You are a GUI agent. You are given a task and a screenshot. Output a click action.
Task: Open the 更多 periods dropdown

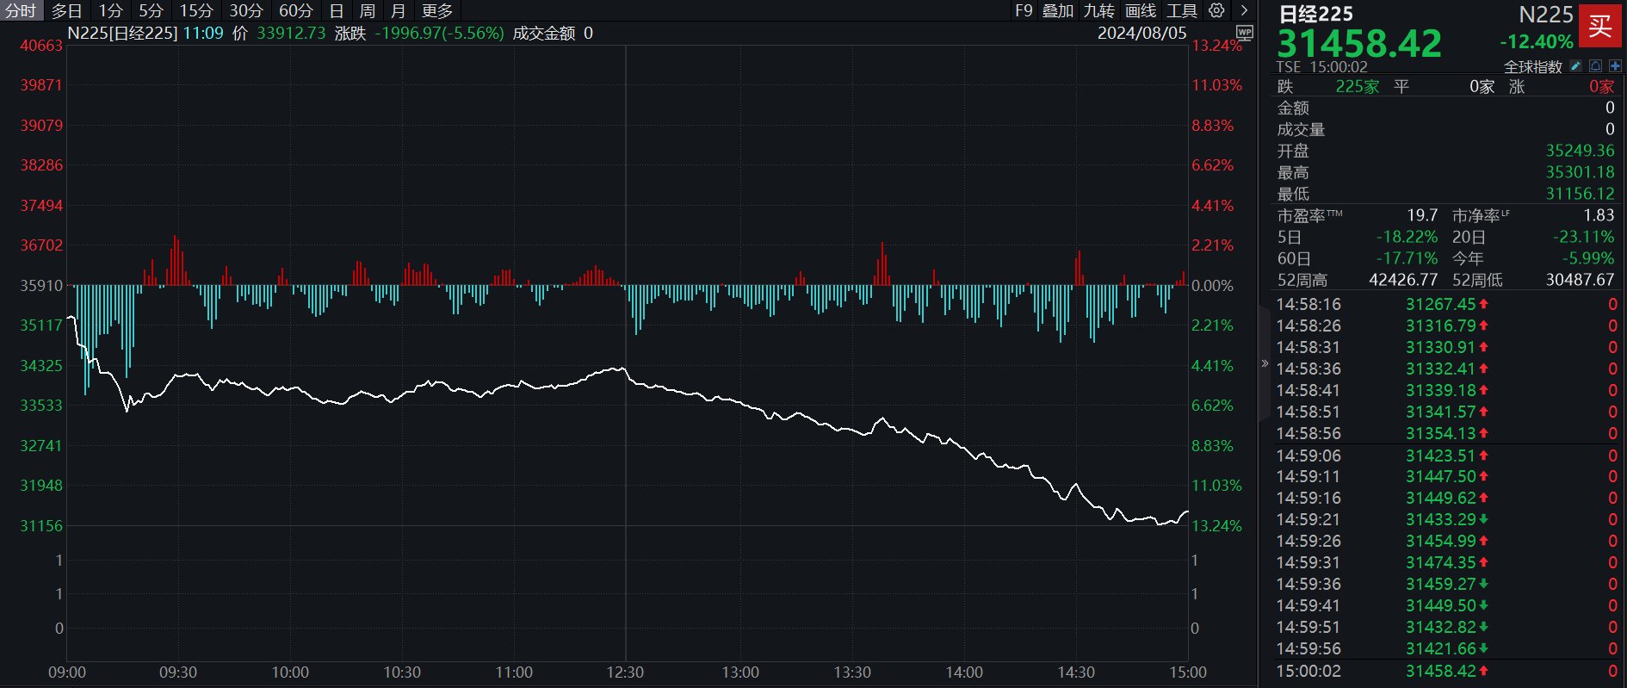pos(437,10)
